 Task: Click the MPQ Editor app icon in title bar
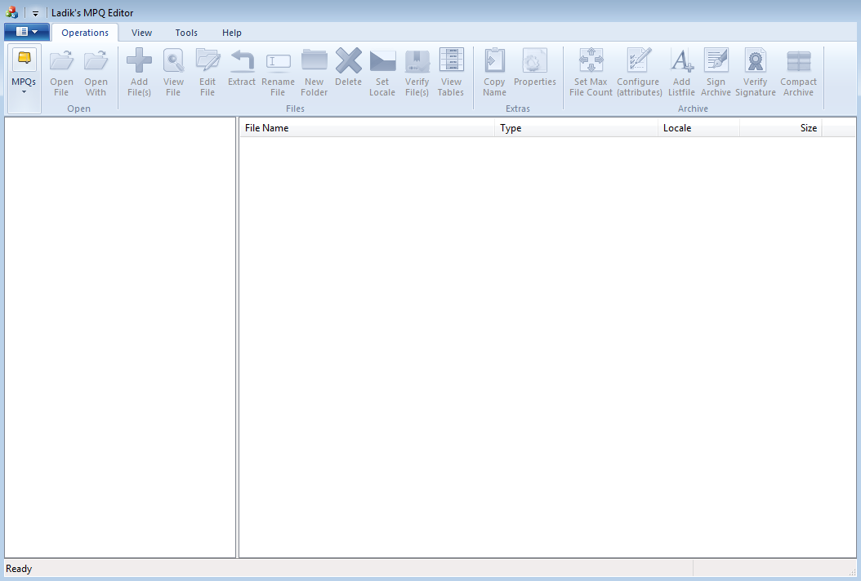tap(11, 12)
